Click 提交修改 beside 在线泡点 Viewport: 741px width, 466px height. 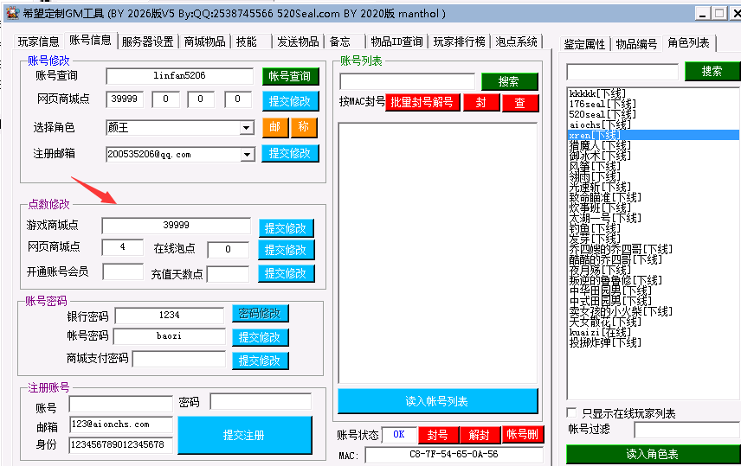coord(286,250)
